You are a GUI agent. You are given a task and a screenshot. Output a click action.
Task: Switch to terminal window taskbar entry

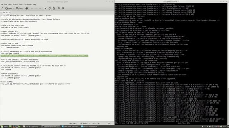tap(50, 127)
